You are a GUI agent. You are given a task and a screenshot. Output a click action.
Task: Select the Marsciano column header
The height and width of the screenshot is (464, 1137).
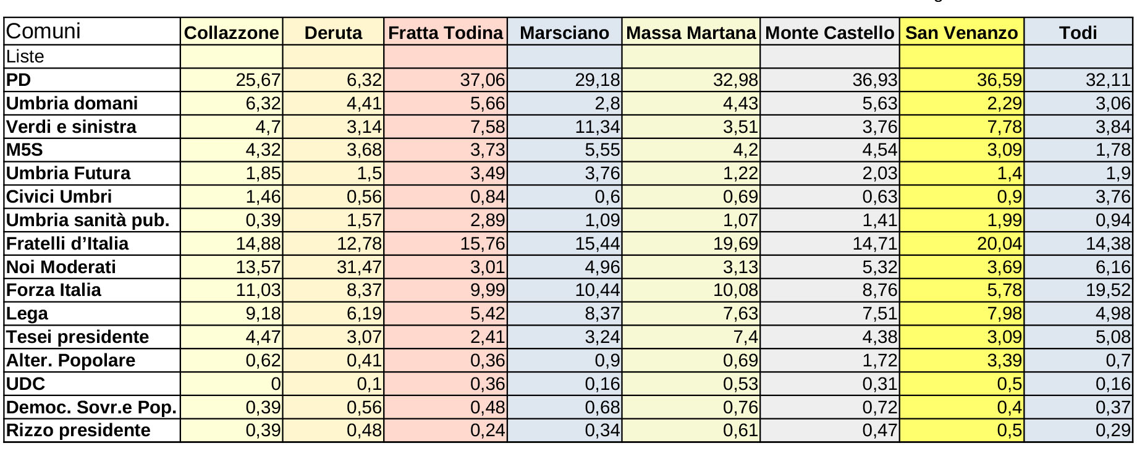(564, 33)
